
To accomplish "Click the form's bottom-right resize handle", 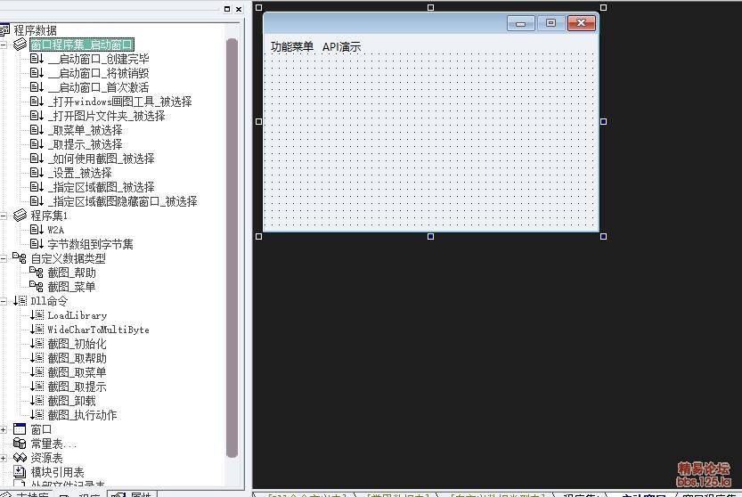I will pos(603,236).
